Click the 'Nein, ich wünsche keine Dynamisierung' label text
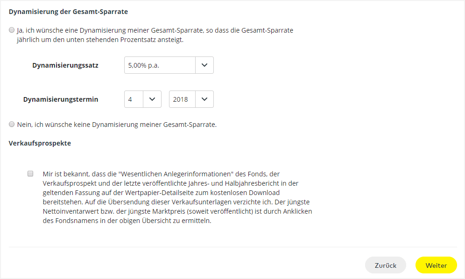This screenshot has height=279, width=465. [116, 125]
